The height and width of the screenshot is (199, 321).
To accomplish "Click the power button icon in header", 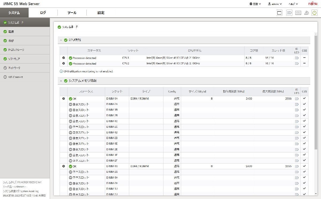I will click(314, 13).
